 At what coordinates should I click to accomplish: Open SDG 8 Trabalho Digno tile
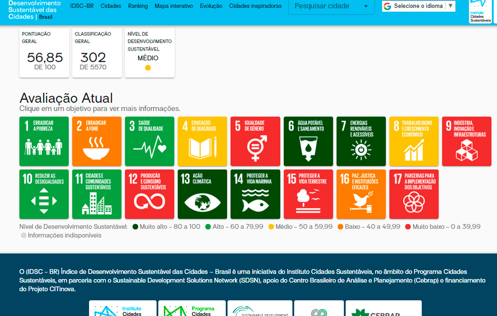pyautogui.click(x=414, y=141)
